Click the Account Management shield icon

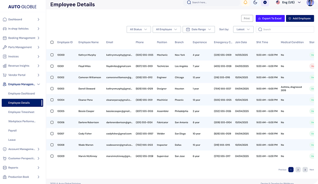(5, 149)
